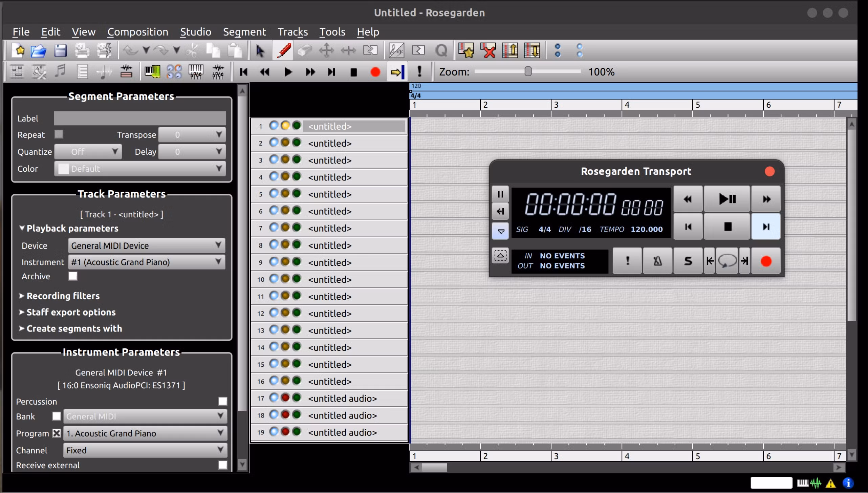
Task: Click the Record button in Rosegarden Transport
Action: tap(766, 261)
